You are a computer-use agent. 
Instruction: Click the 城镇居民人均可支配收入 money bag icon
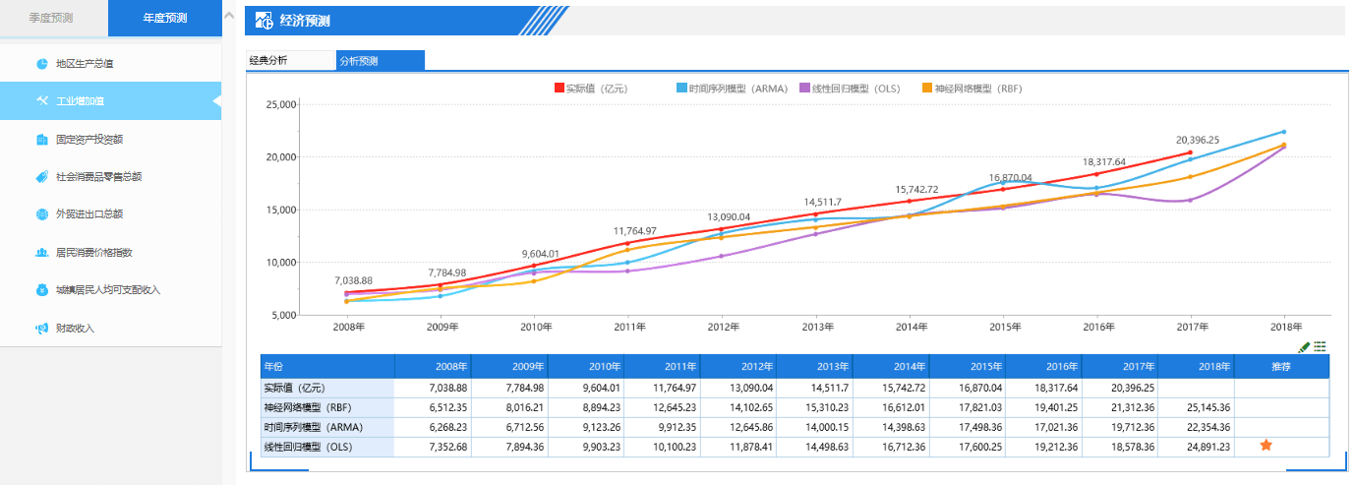42,290
